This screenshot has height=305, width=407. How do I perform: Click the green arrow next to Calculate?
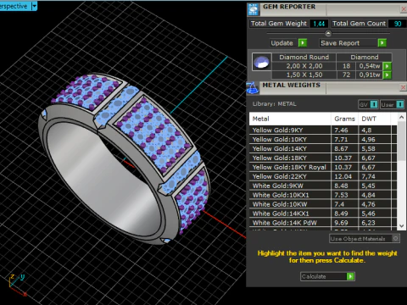(x=350, y=276)
